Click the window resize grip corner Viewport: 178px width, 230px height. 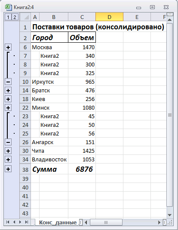[x=170, y=223]
